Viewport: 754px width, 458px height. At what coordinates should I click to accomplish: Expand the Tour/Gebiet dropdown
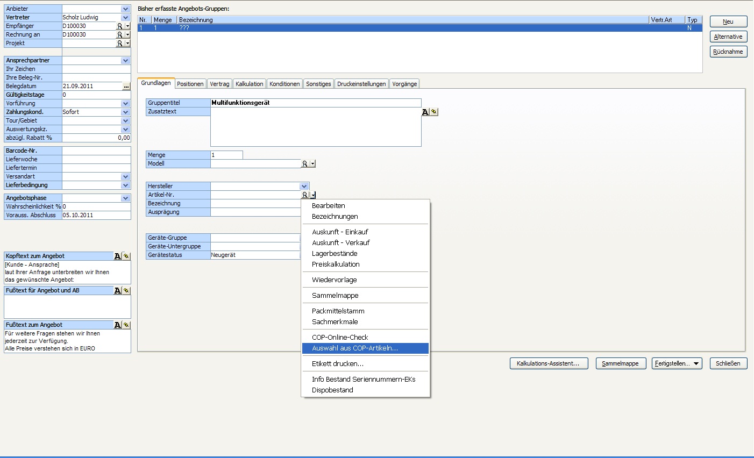pyautogui.click(x=125, y=120)
